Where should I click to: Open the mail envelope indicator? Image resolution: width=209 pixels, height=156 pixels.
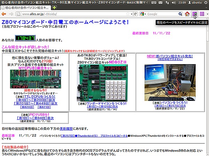pos(161,2)
